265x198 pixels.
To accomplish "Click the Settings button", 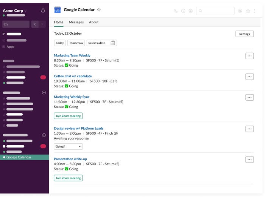I will tap(245, 34).
